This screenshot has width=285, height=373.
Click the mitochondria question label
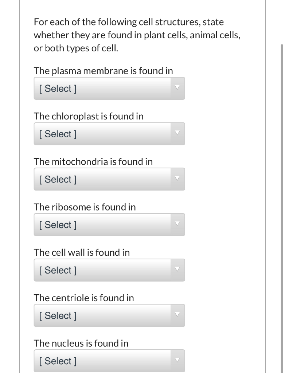point(93,161)
